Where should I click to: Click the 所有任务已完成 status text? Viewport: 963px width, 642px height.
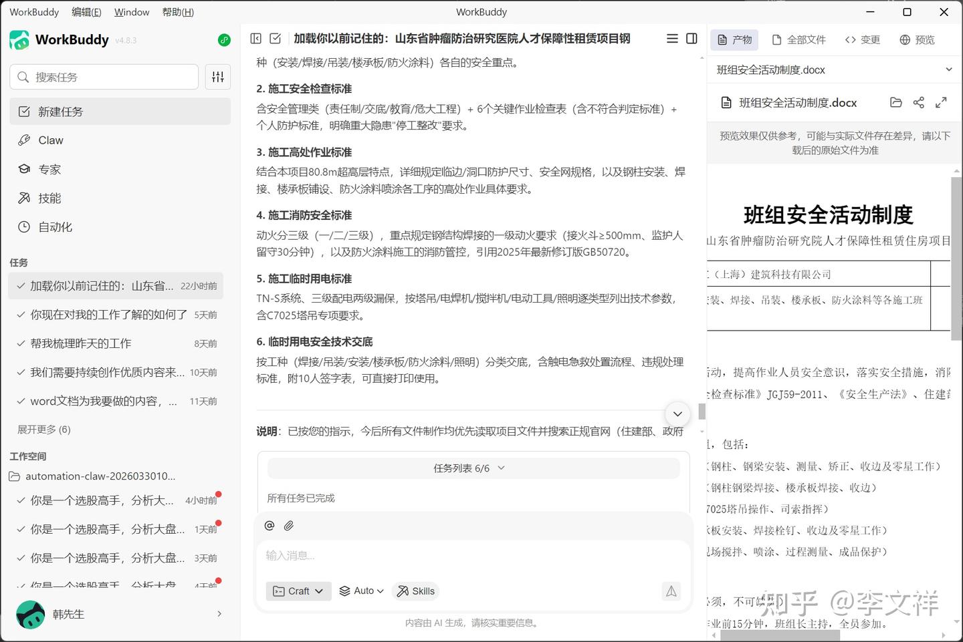point(301,498)
